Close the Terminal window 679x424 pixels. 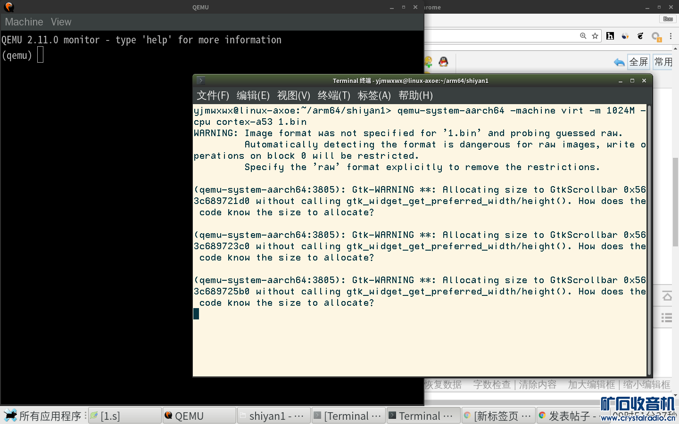(x=644, y=81)
